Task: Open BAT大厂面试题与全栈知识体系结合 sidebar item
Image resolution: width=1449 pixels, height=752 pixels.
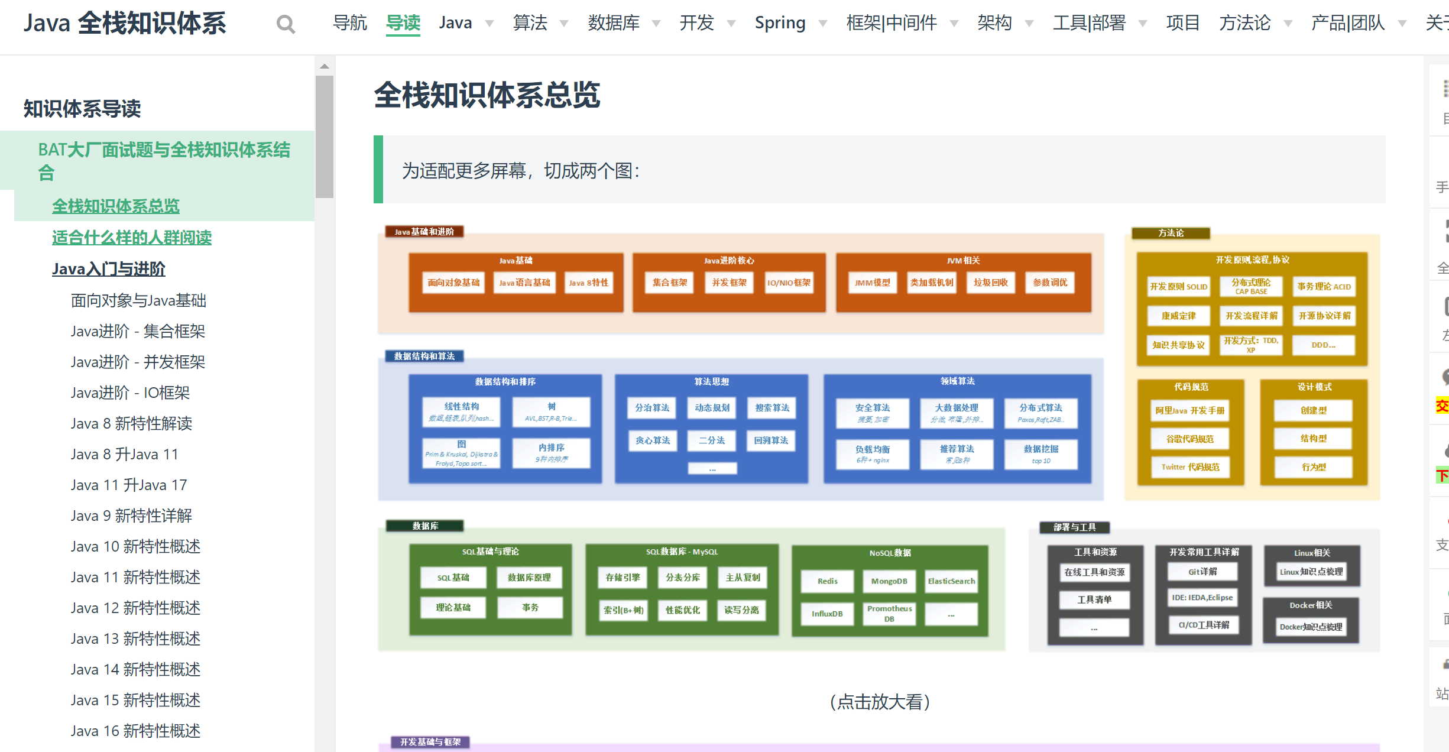Action: 157,160
